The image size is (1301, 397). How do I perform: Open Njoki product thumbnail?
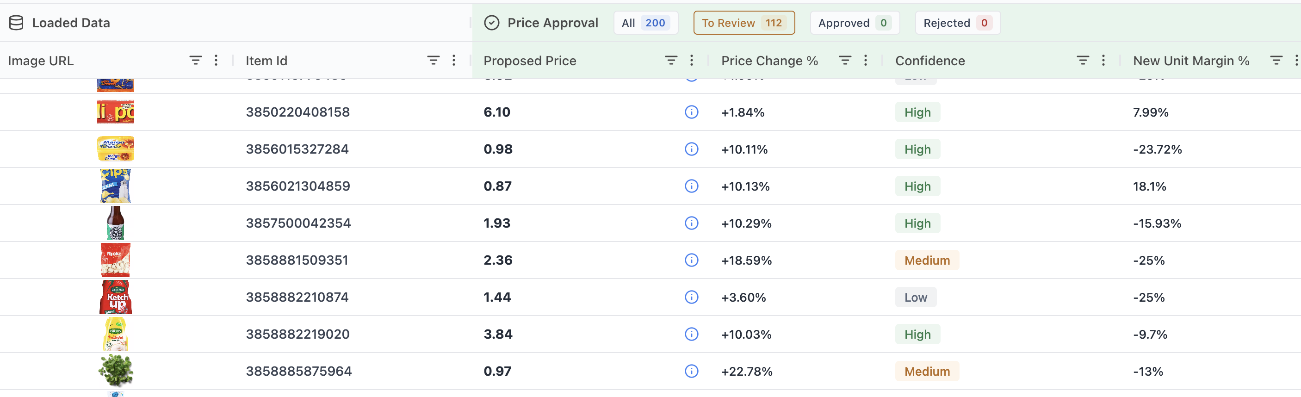pyautogui.click(x=116, y=260)
